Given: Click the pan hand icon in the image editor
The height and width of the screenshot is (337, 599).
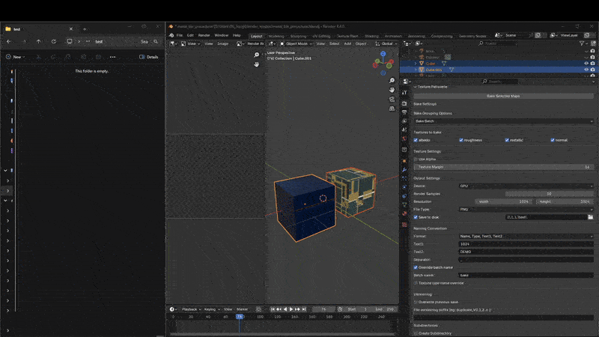Looking at the screenshot, I should click(x=256, y=64).
